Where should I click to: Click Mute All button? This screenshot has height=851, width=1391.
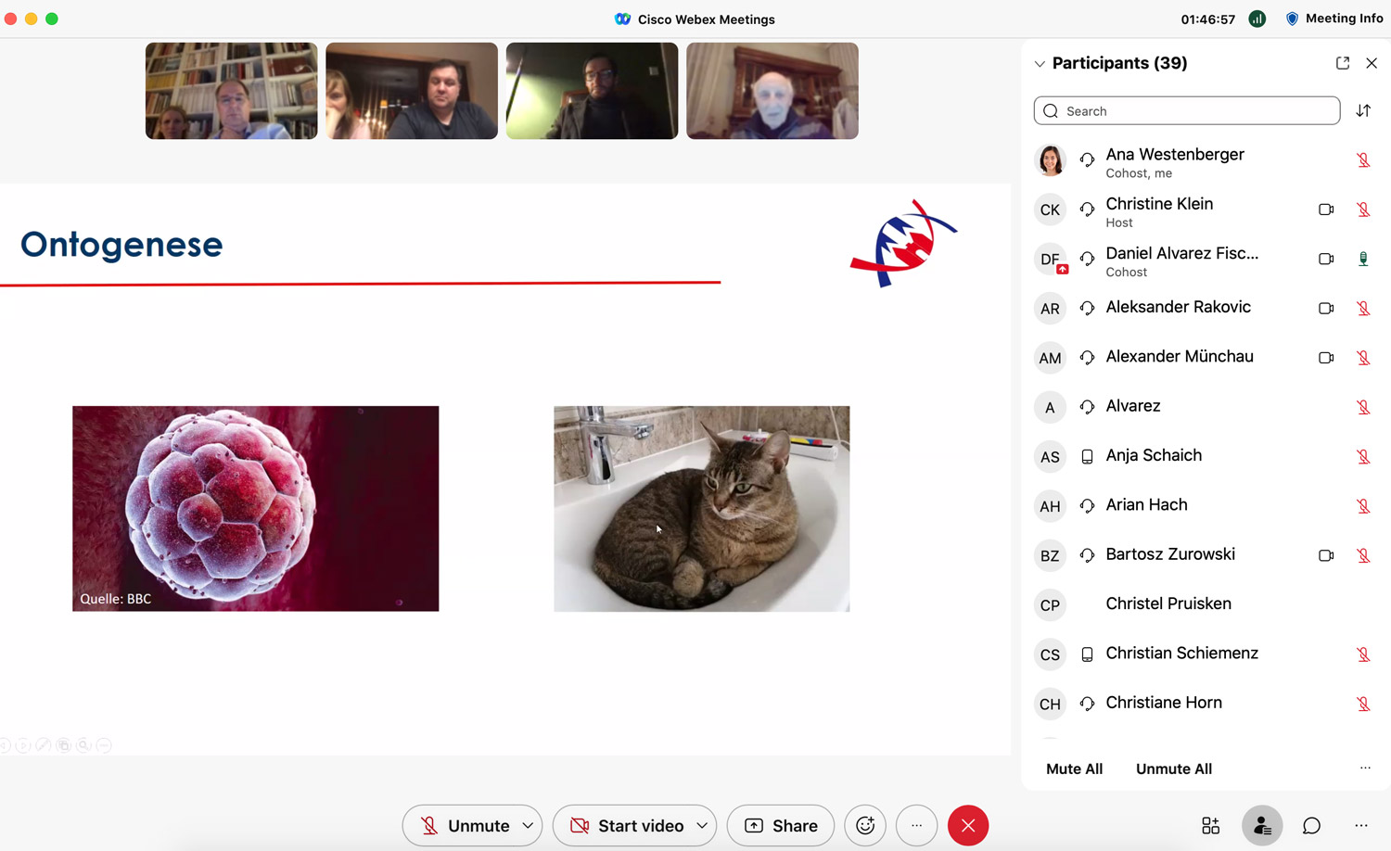(x=1074, y=768)
